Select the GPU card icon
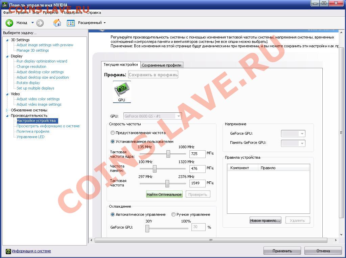 (x=122, y=92)
